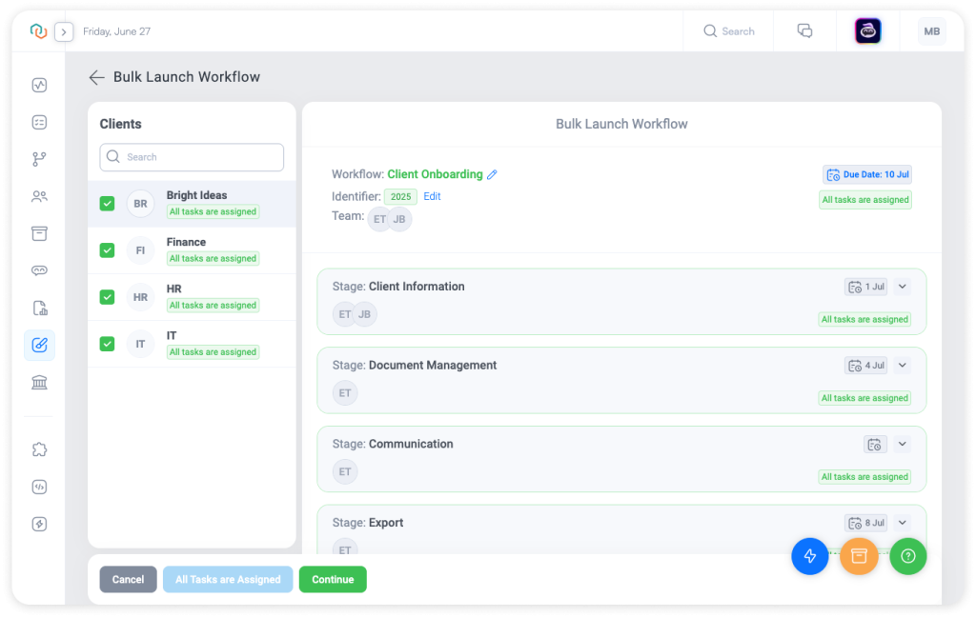Screen dimensions: 976x618
Task: Select the highlighted edit pencil sidebar icon
Action: coord(39,345)
